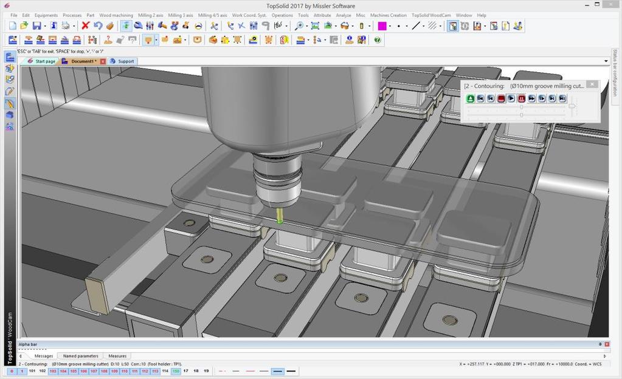Open the point style dropdown arrow
The image size is (622, 379).
(407, 26)
